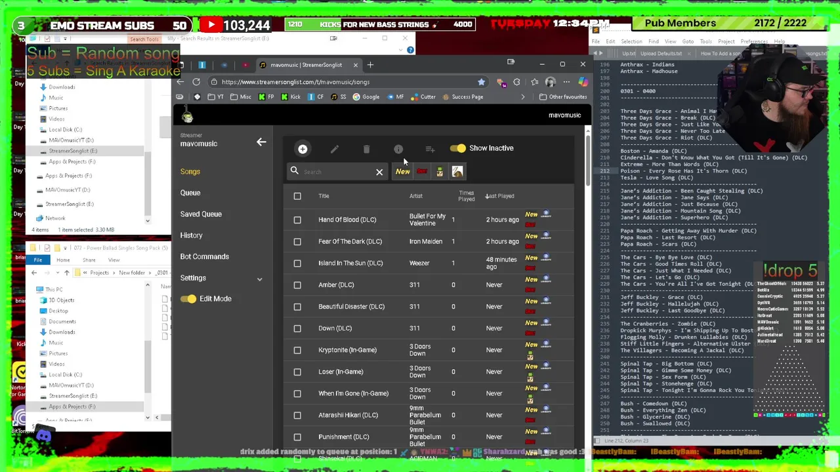Check the Kryptonite (In-Game) checkbox
This screenshot has width=840, height=472.
coord(297,350)
